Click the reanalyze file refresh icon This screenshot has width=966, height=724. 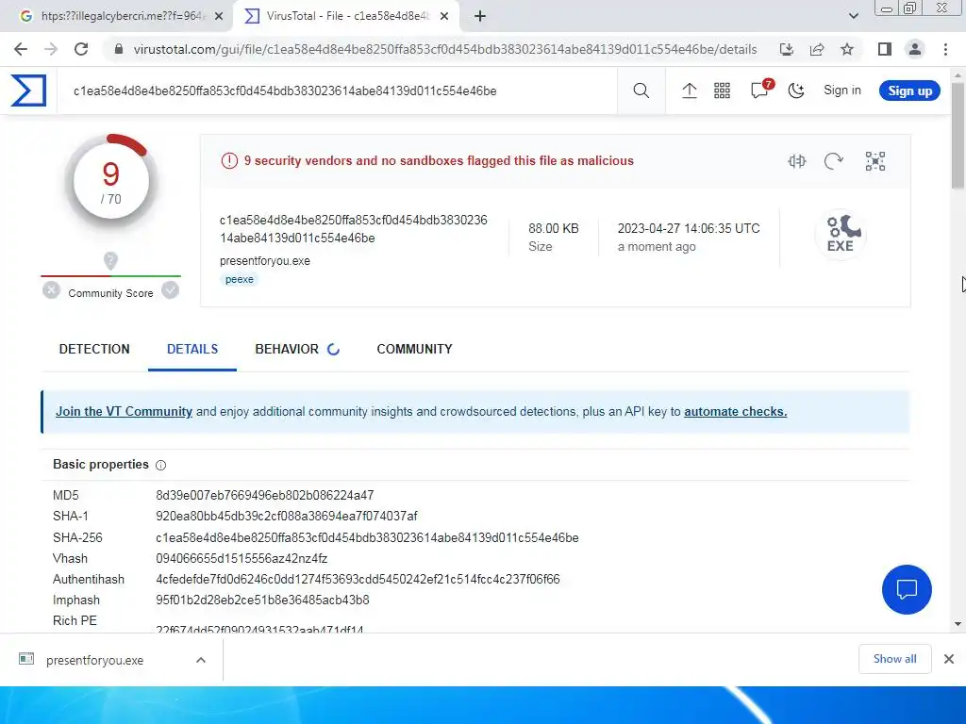(x=834, y=161)
